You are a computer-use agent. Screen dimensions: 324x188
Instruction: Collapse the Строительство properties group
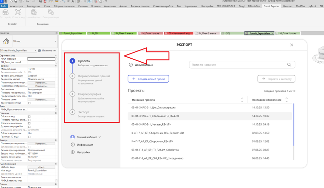click(56, 56)
